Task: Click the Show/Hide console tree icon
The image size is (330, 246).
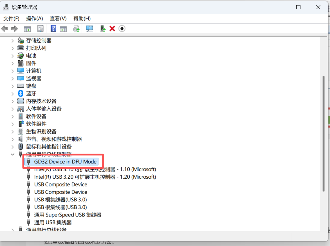Action: [x=27, y=28]
